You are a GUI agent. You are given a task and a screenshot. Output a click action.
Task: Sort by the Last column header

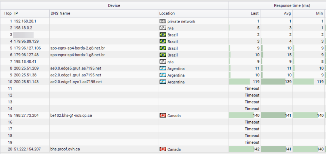pos(244,13)
